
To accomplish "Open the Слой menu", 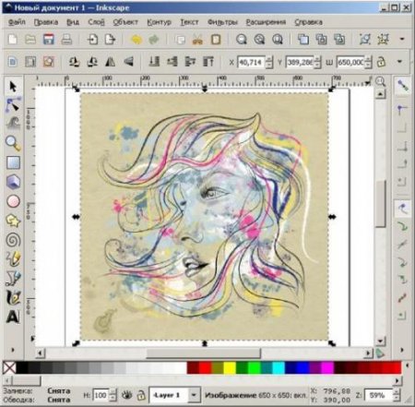I will click(x=96, y=22).
